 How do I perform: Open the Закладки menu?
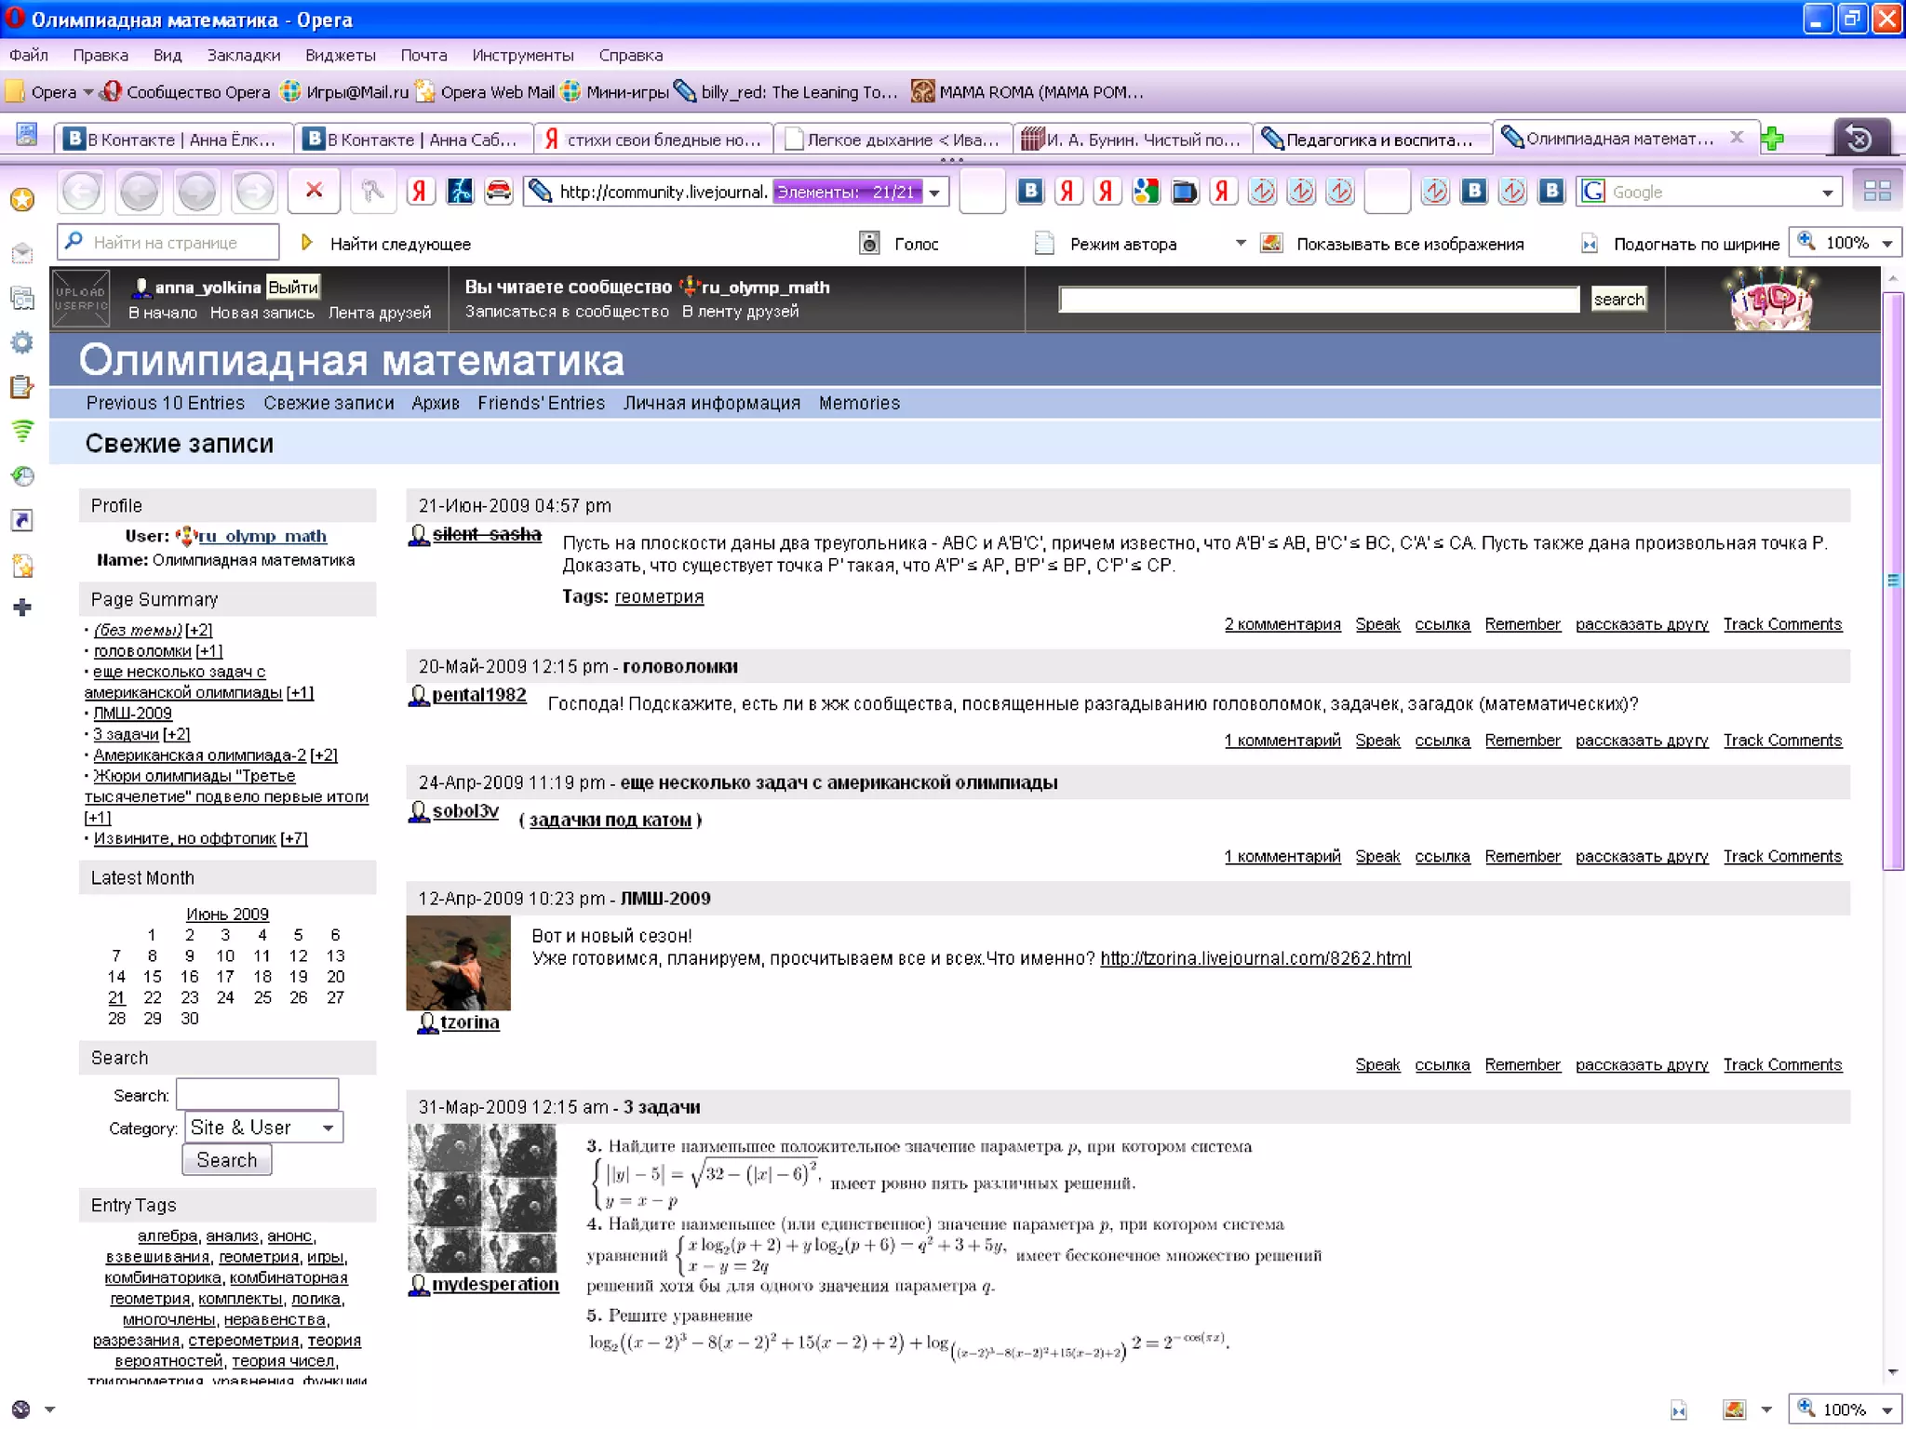(243, 55)
